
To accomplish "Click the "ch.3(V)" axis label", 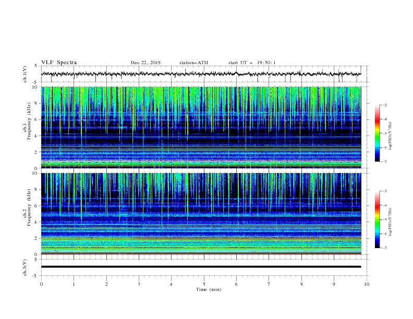I will coord(25,267).
